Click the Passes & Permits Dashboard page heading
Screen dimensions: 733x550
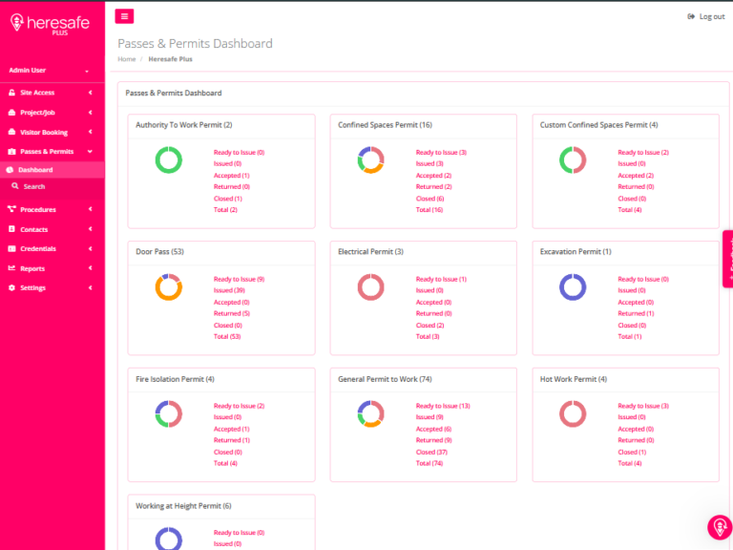(x=195, y=44)
